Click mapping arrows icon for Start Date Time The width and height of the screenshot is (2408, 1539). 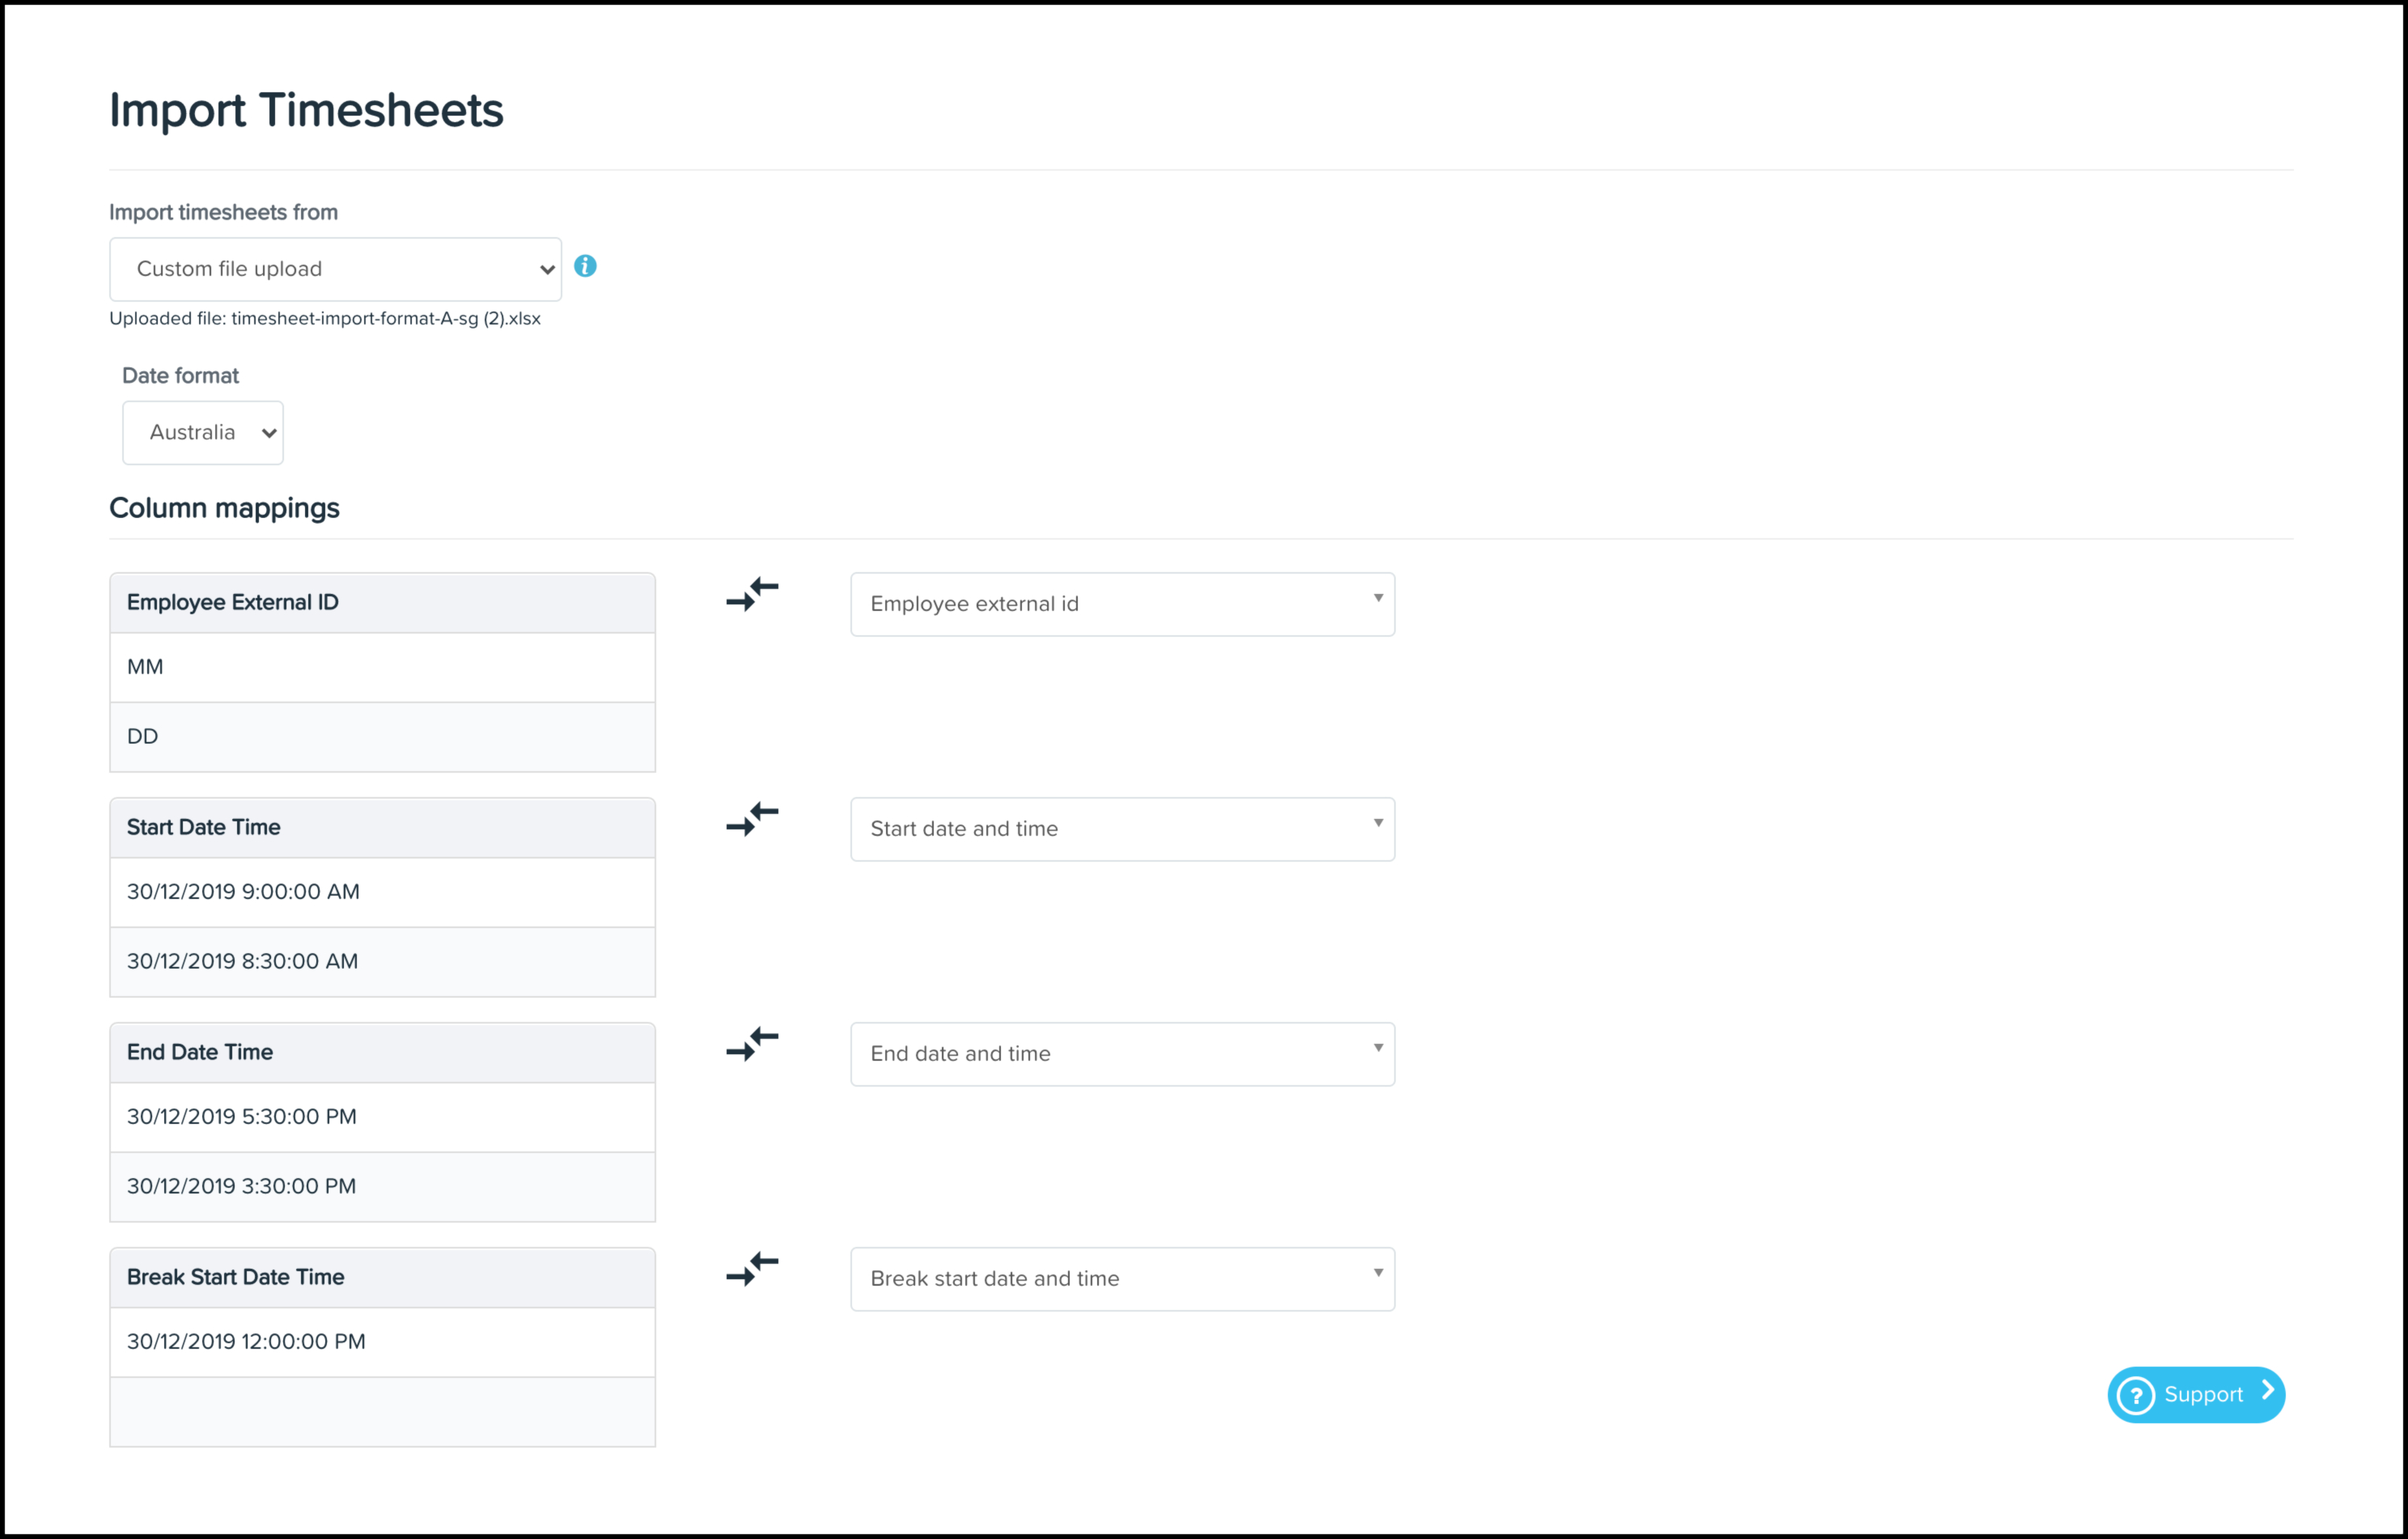[752, 819]
